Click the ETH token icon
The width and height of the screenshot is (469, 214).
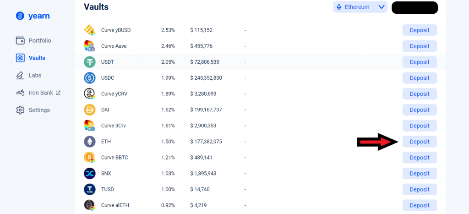point(89,142)
